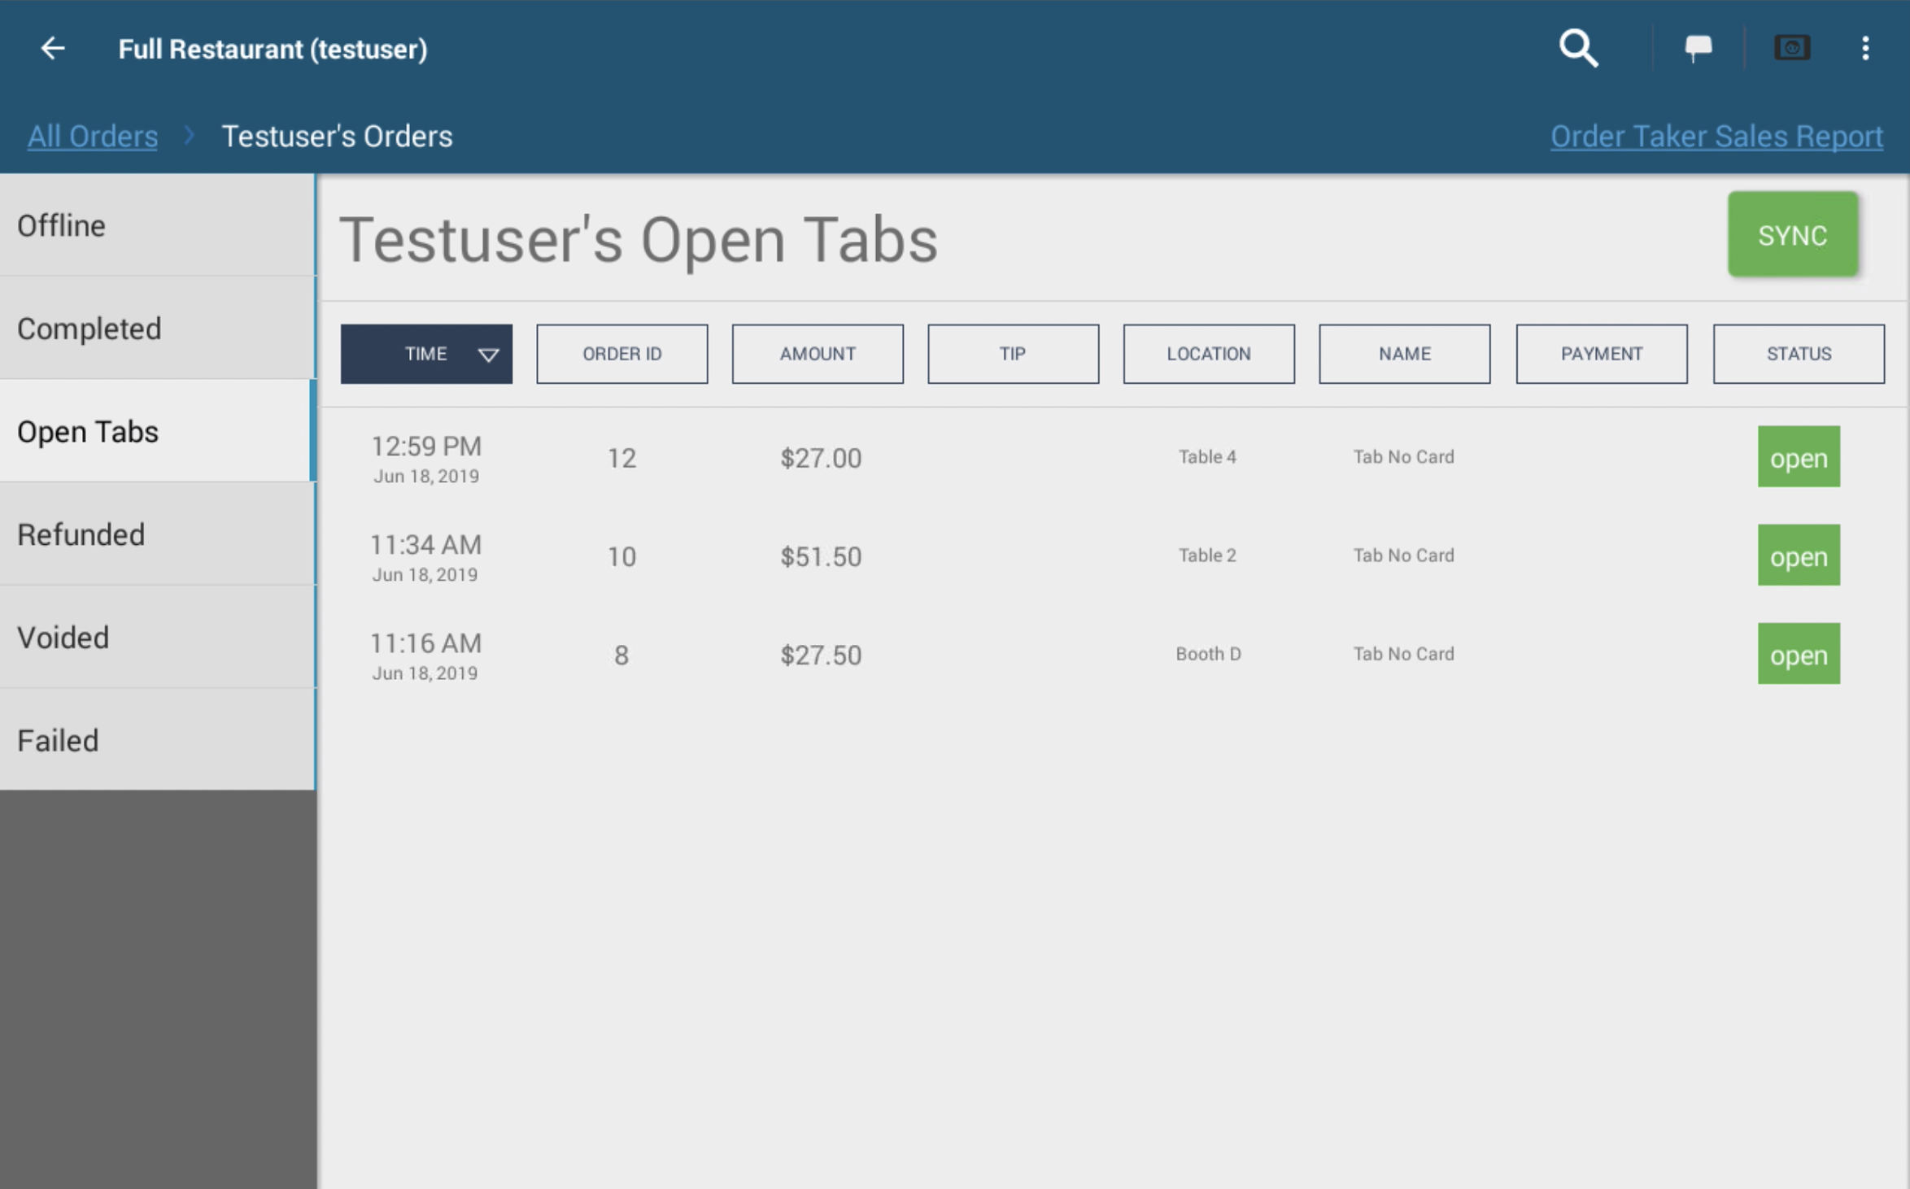Click the $51.50 amount

point(821,556)
